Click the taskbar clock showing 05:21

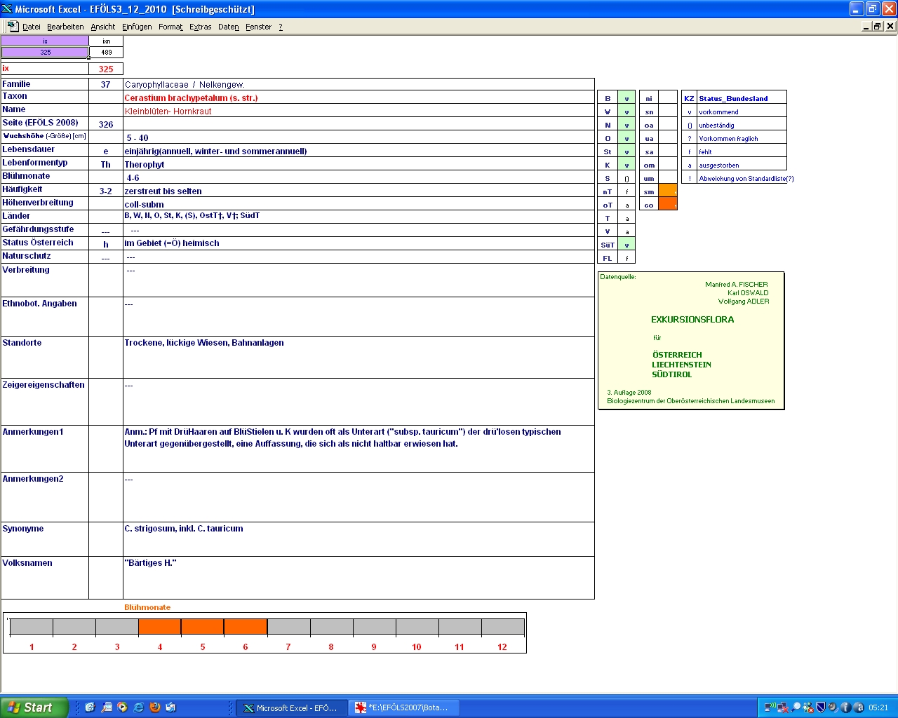pos(878,707)
